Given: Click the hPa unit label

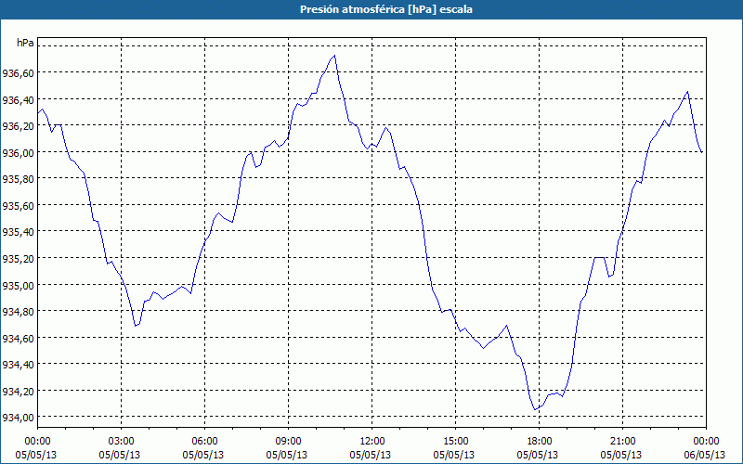Looking at the screenshot, I should [x=25, y=43].
